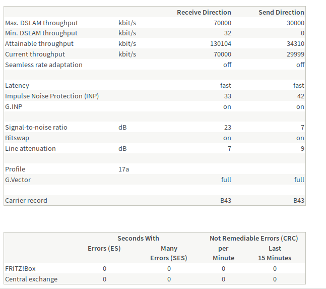Click the Receive Direction column header
Viewport: 326px width, 289px height.
[204, 12]
